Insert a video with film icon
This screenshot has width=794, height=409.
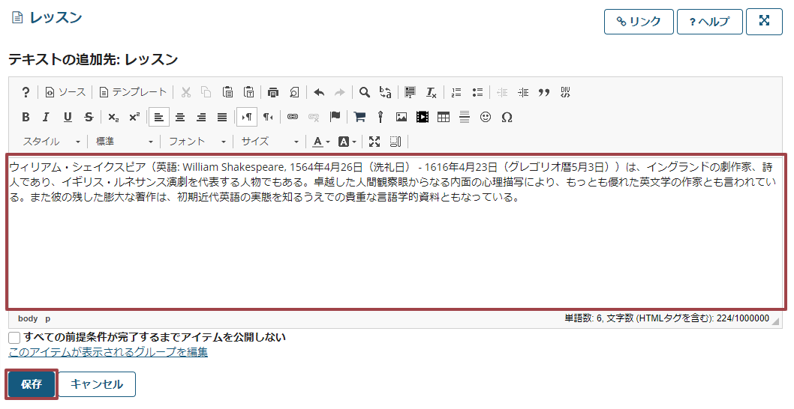(x=423, y=118)
